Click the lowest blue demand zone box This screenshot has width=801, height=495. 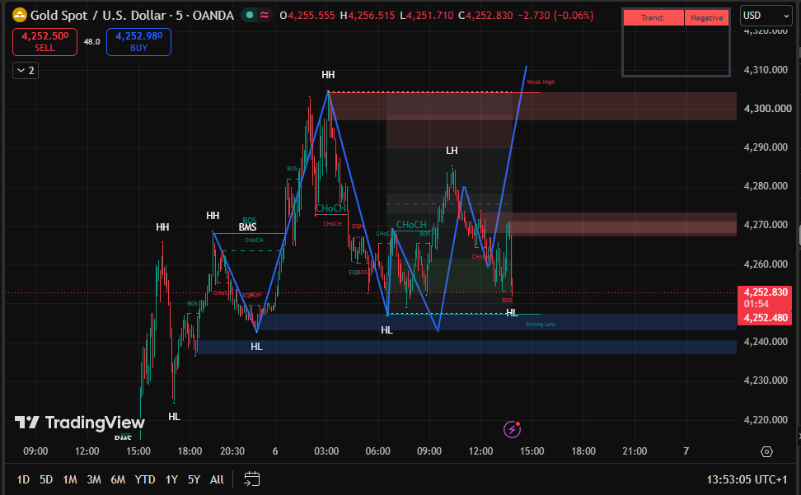tap(467, 347)
